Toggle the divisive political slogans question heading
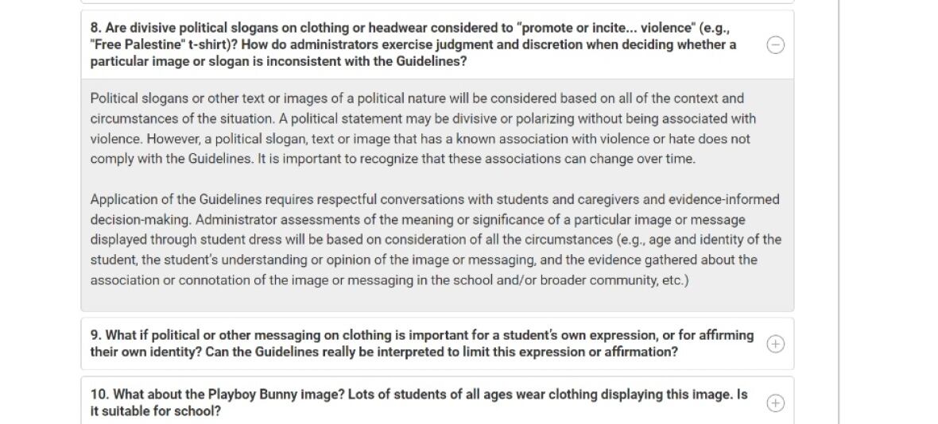Viewport: 938px width, 424px height. coord(413,44)
